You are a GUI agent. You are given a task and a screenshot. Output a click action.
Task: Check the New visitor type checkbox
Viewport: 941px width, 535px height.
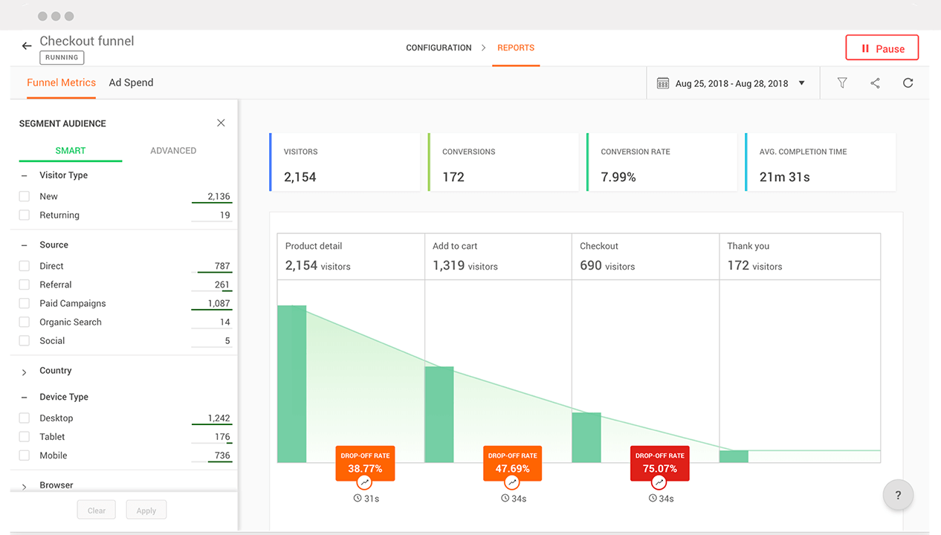coord(25,196)
